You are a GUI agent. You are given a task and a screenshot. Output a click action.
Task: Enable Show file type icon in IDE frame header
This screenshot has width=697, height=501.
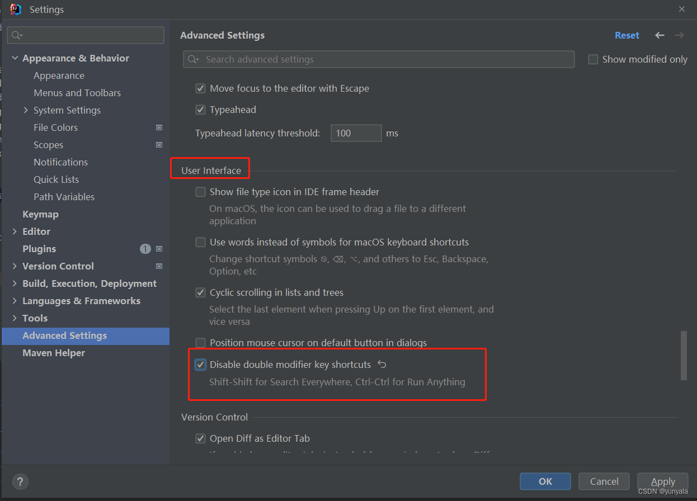tap(200, 192)
